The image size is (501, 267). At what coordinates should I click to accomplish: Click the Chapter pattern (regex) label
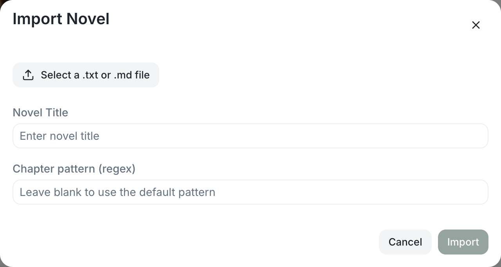(x=74, y=169)
